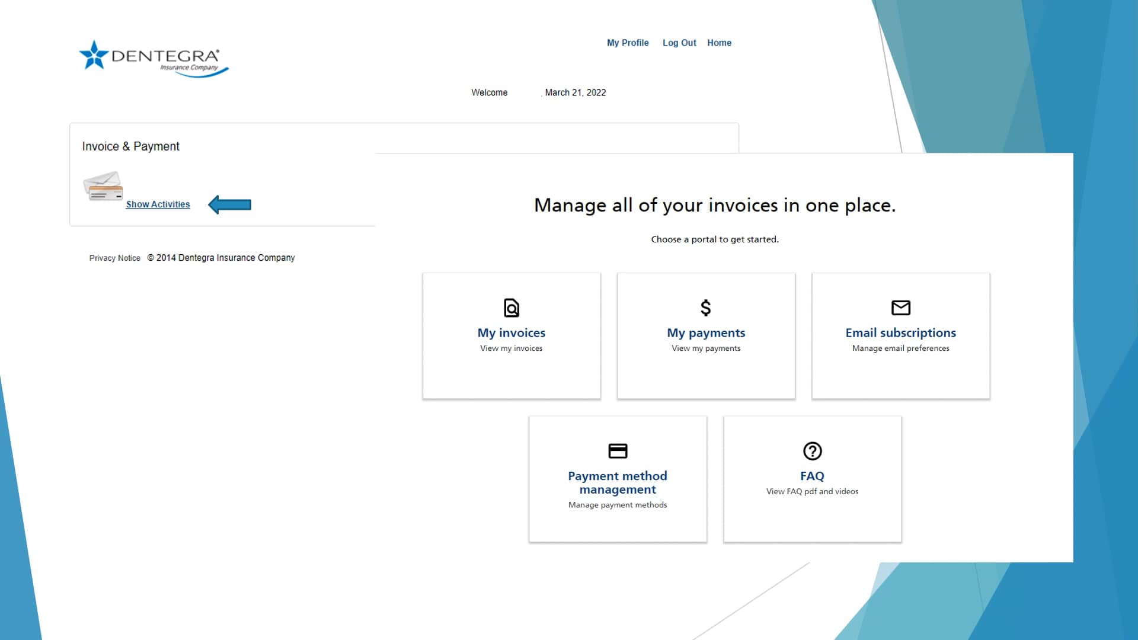Go to Home in top navigation

719,43
